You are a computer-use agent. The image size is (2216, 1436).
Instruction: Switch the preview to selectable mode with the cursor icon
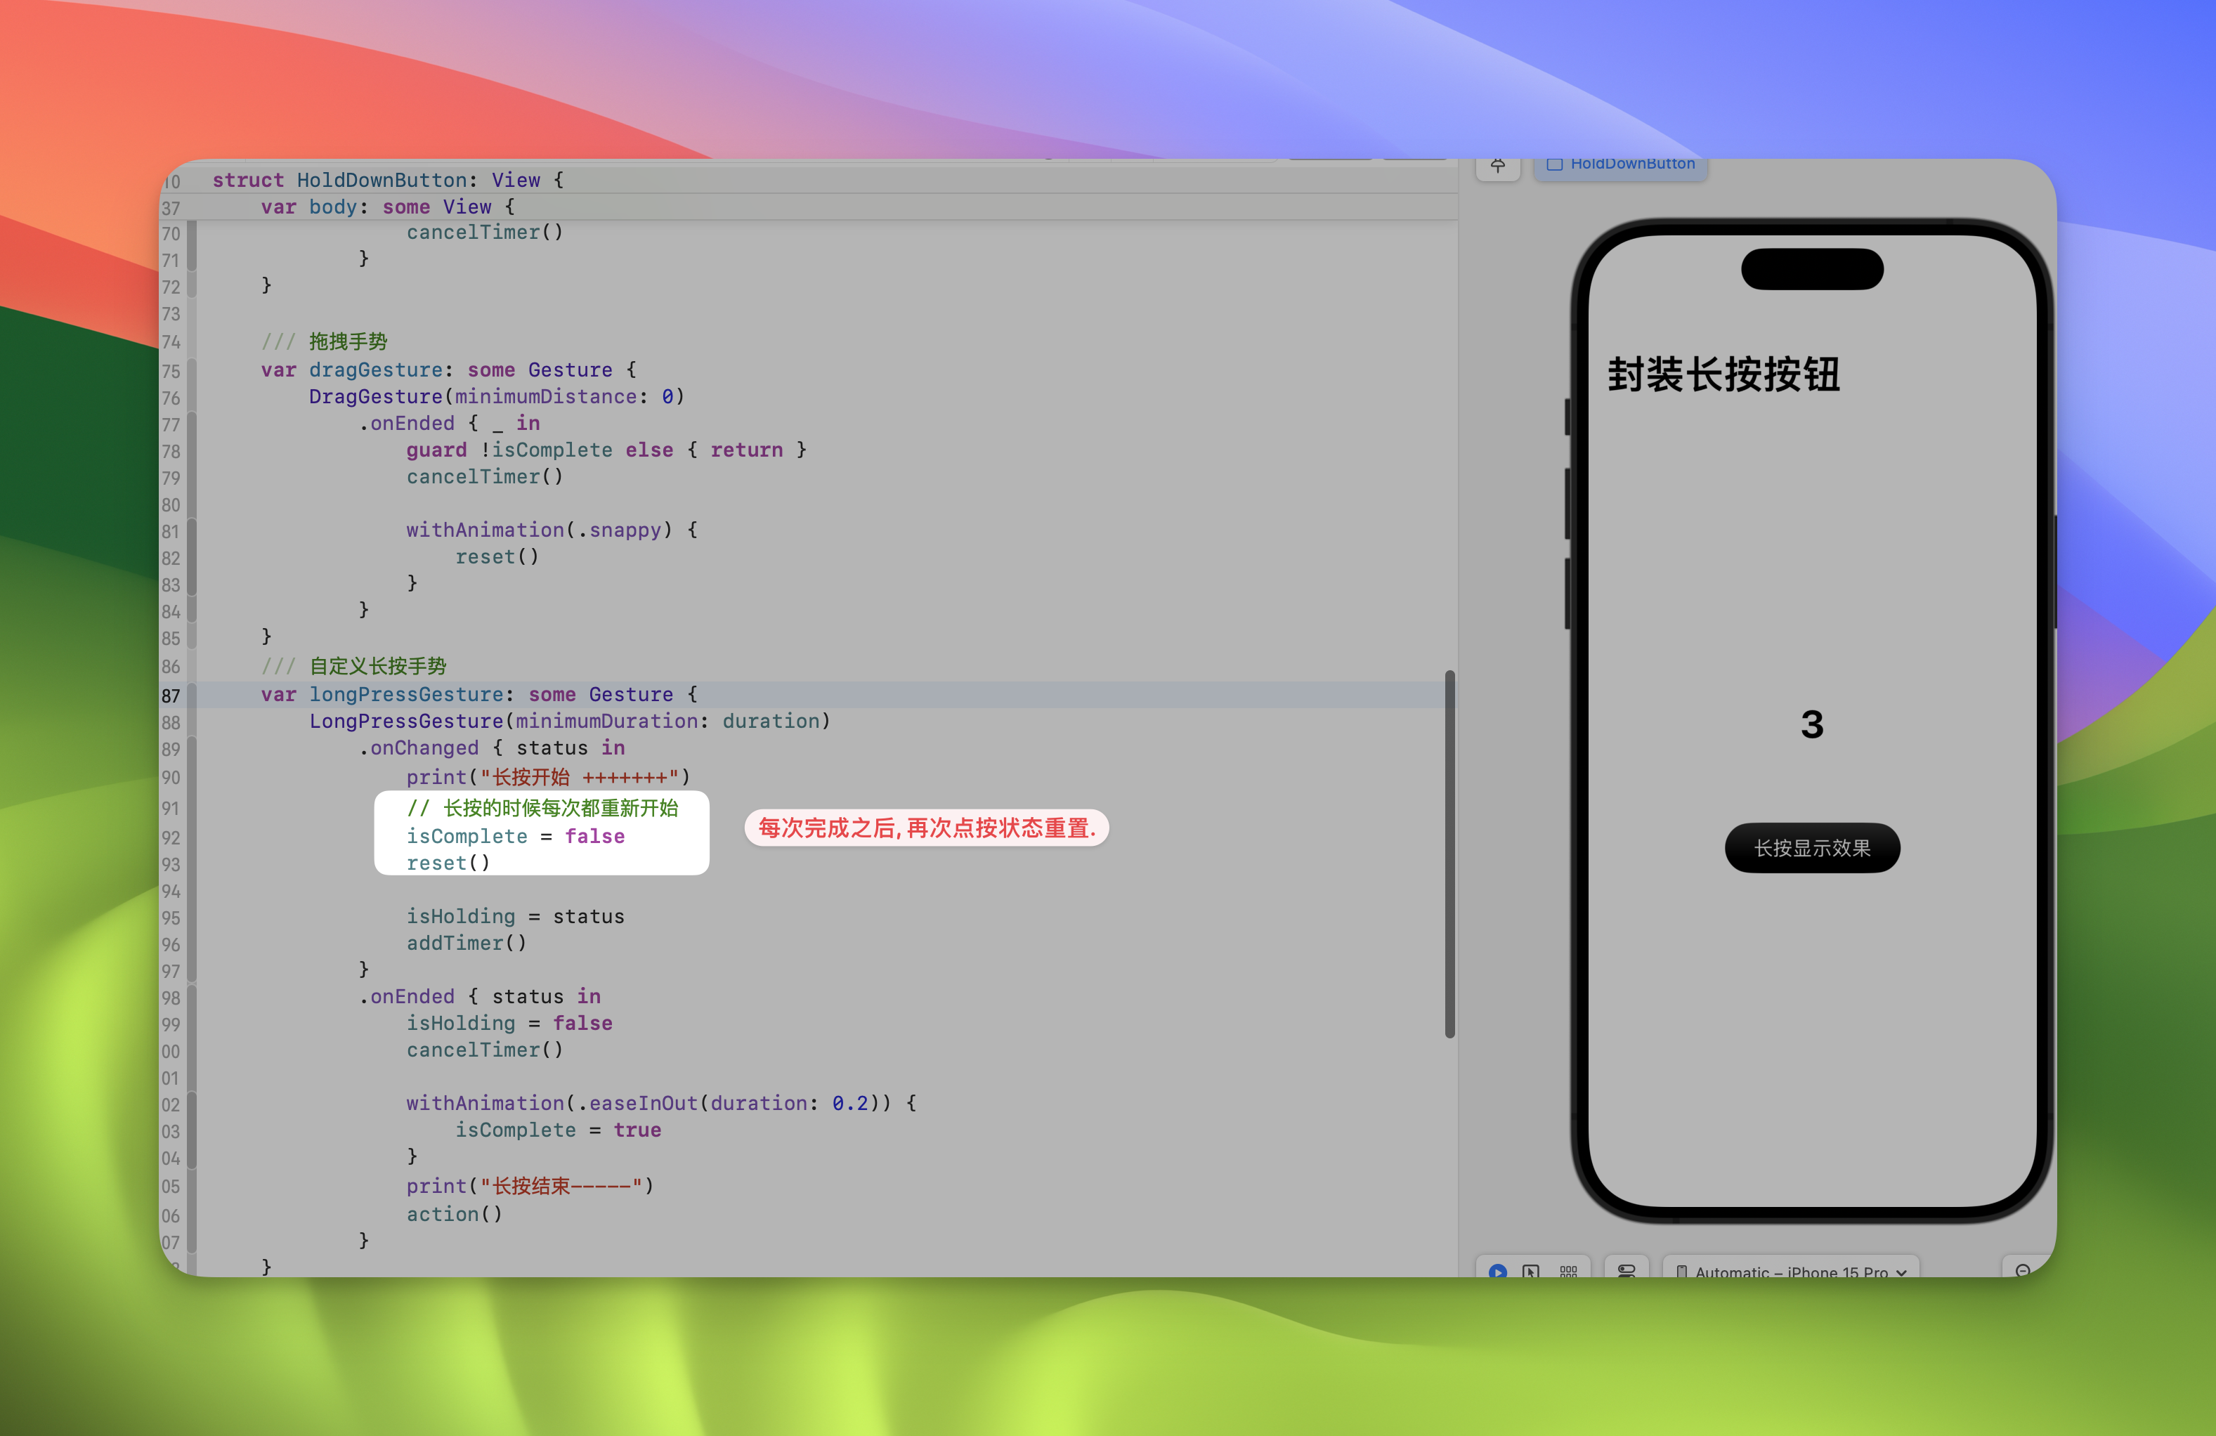(x=1531, y=1271)
